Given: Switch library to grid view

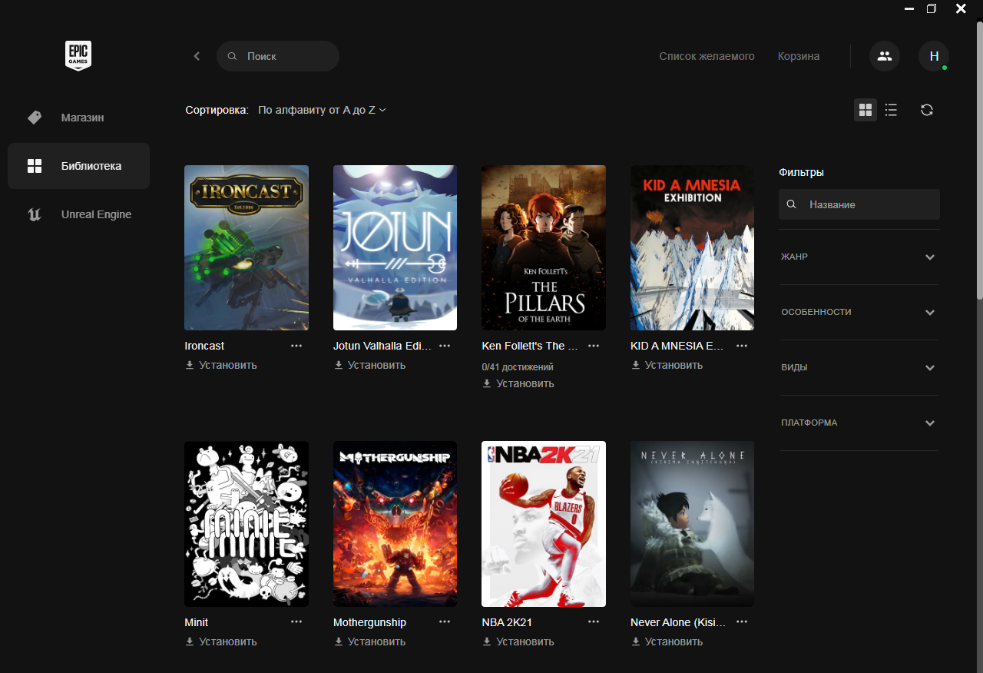Looking at the screenshot, I should 866,110.
